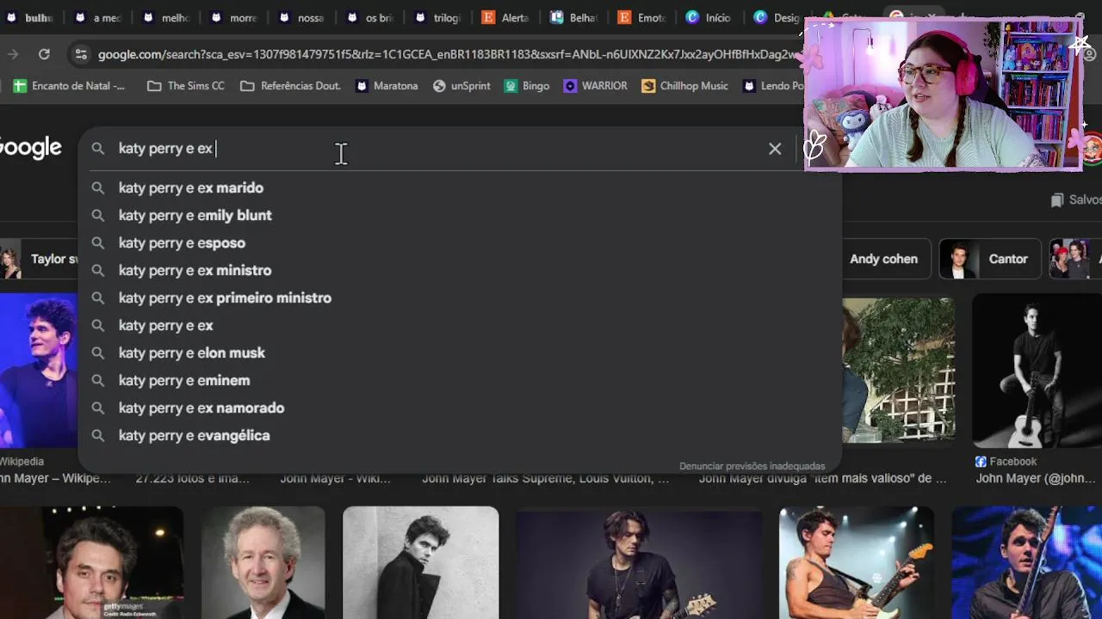Open the black-and-white John Mayer profile image
Screen dimensions: 1102x619
[420, 562]
